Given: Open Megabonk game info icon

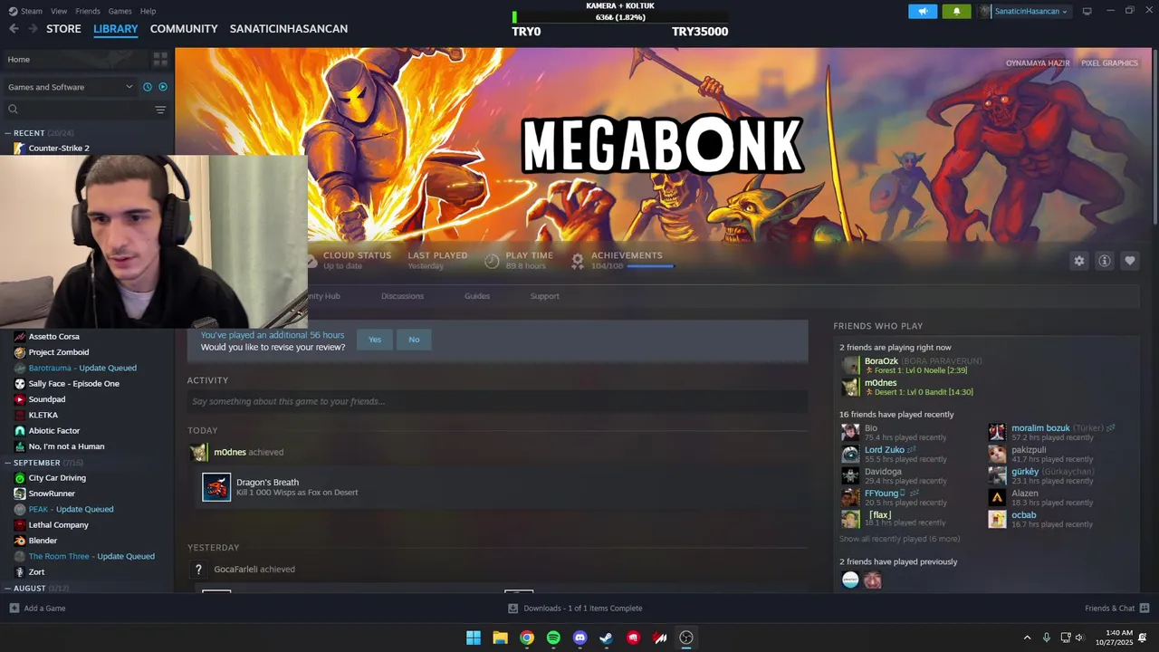Looking at the screenshot, I should [x=1104, y=261].
